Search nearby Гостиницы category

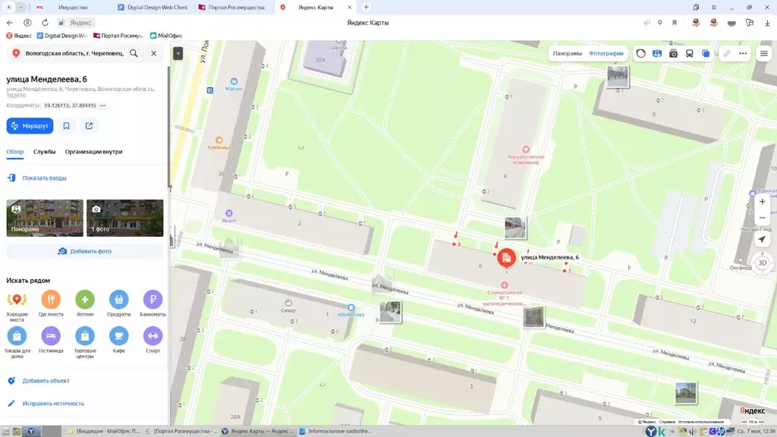[x=51, y=339]
